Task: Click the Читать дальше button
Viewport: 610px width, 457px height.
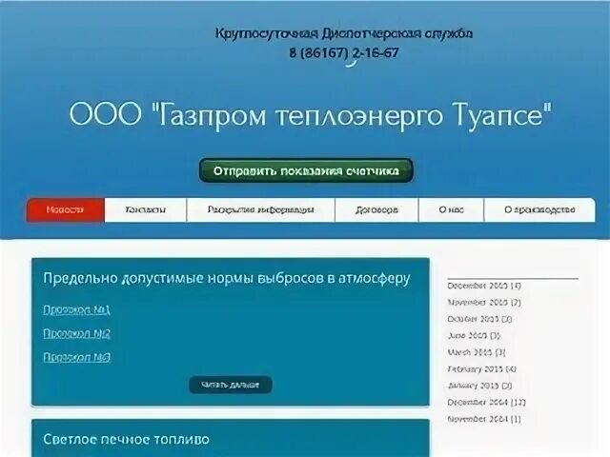Action: (x=231, y=385)
